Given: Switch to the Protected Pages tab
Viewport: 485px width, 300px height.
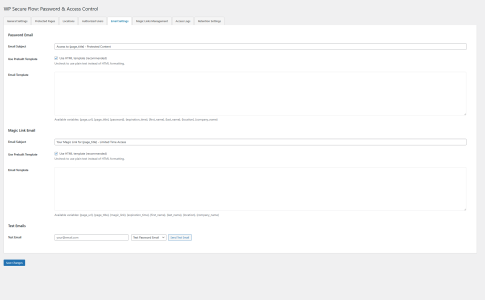Looking at the screenshot, I should [45, 21].
